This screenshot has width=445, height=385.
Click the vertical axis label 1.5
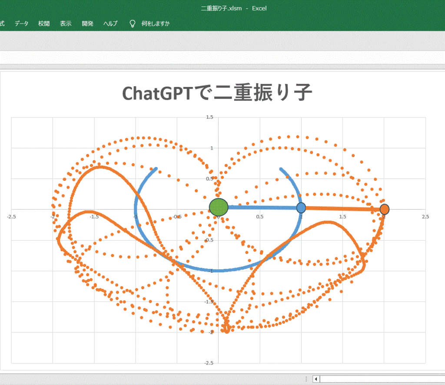coord(209,117)
